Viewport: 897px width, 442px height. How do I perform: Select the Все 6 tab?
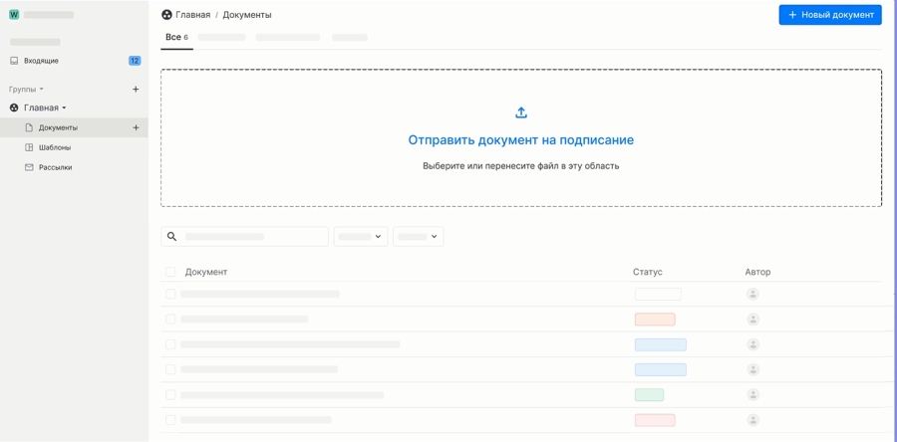click(x=176, y=37)
